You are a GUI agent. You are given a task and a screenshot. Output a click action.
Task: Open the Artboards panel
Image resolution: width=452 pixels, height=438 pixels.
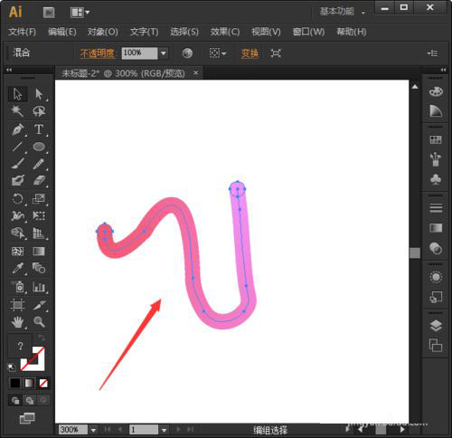pos(436,346)
